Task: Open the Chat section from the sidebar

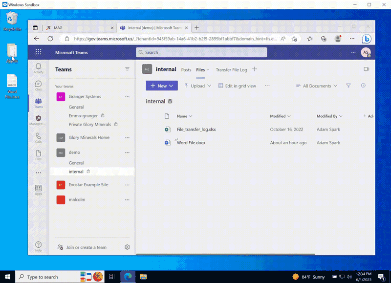Action: pos(38,85)
